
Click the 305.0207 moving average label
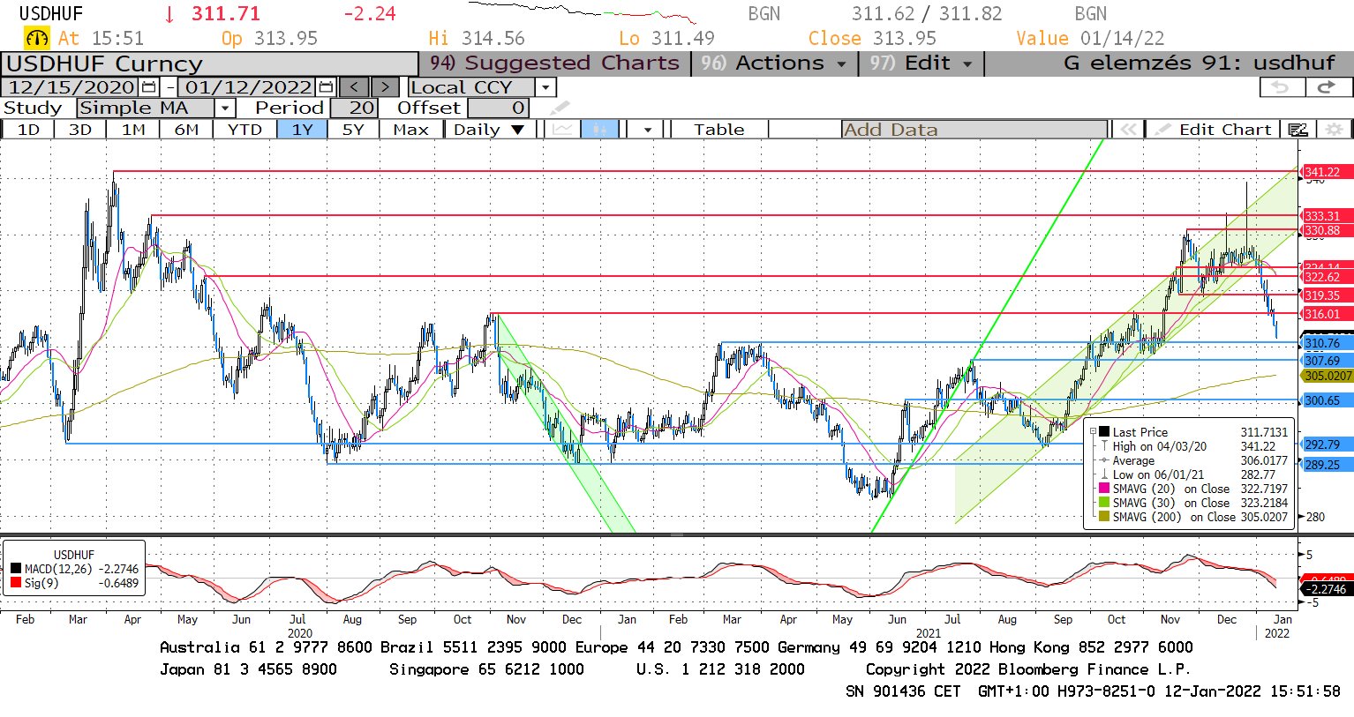click(1328, 376)
